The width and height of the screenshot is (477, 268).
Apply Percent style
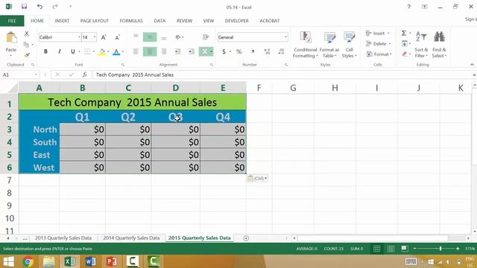point(239,51)
